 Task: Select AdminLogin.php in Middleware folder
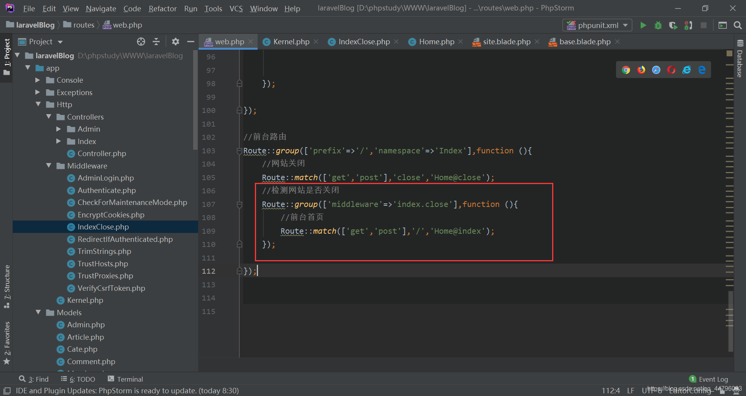click(x=105, y=178)
